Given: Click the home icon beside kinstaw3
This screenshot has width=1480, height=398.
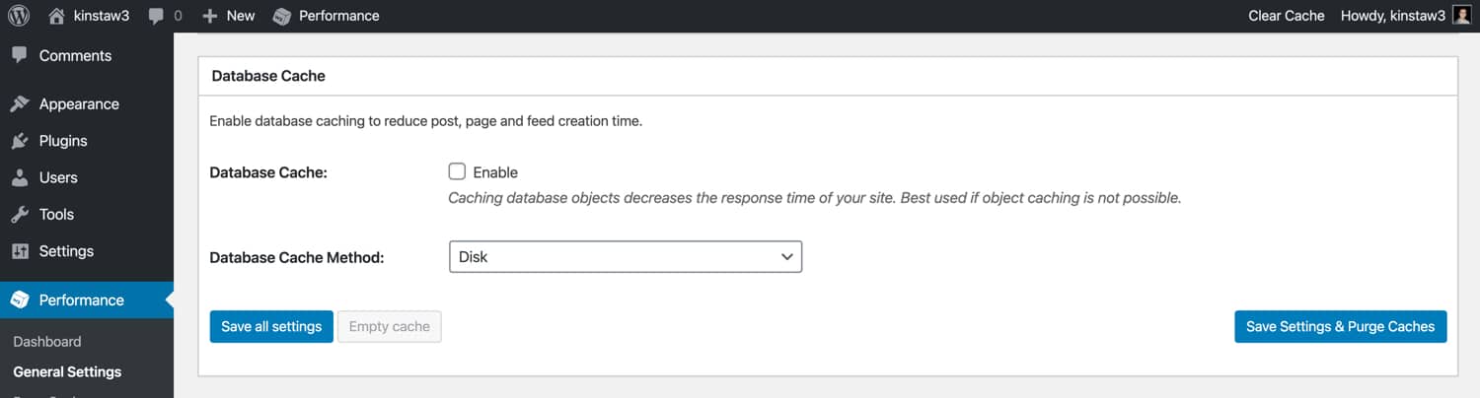Looking at the screenshot, I should (x=57, y=16).
